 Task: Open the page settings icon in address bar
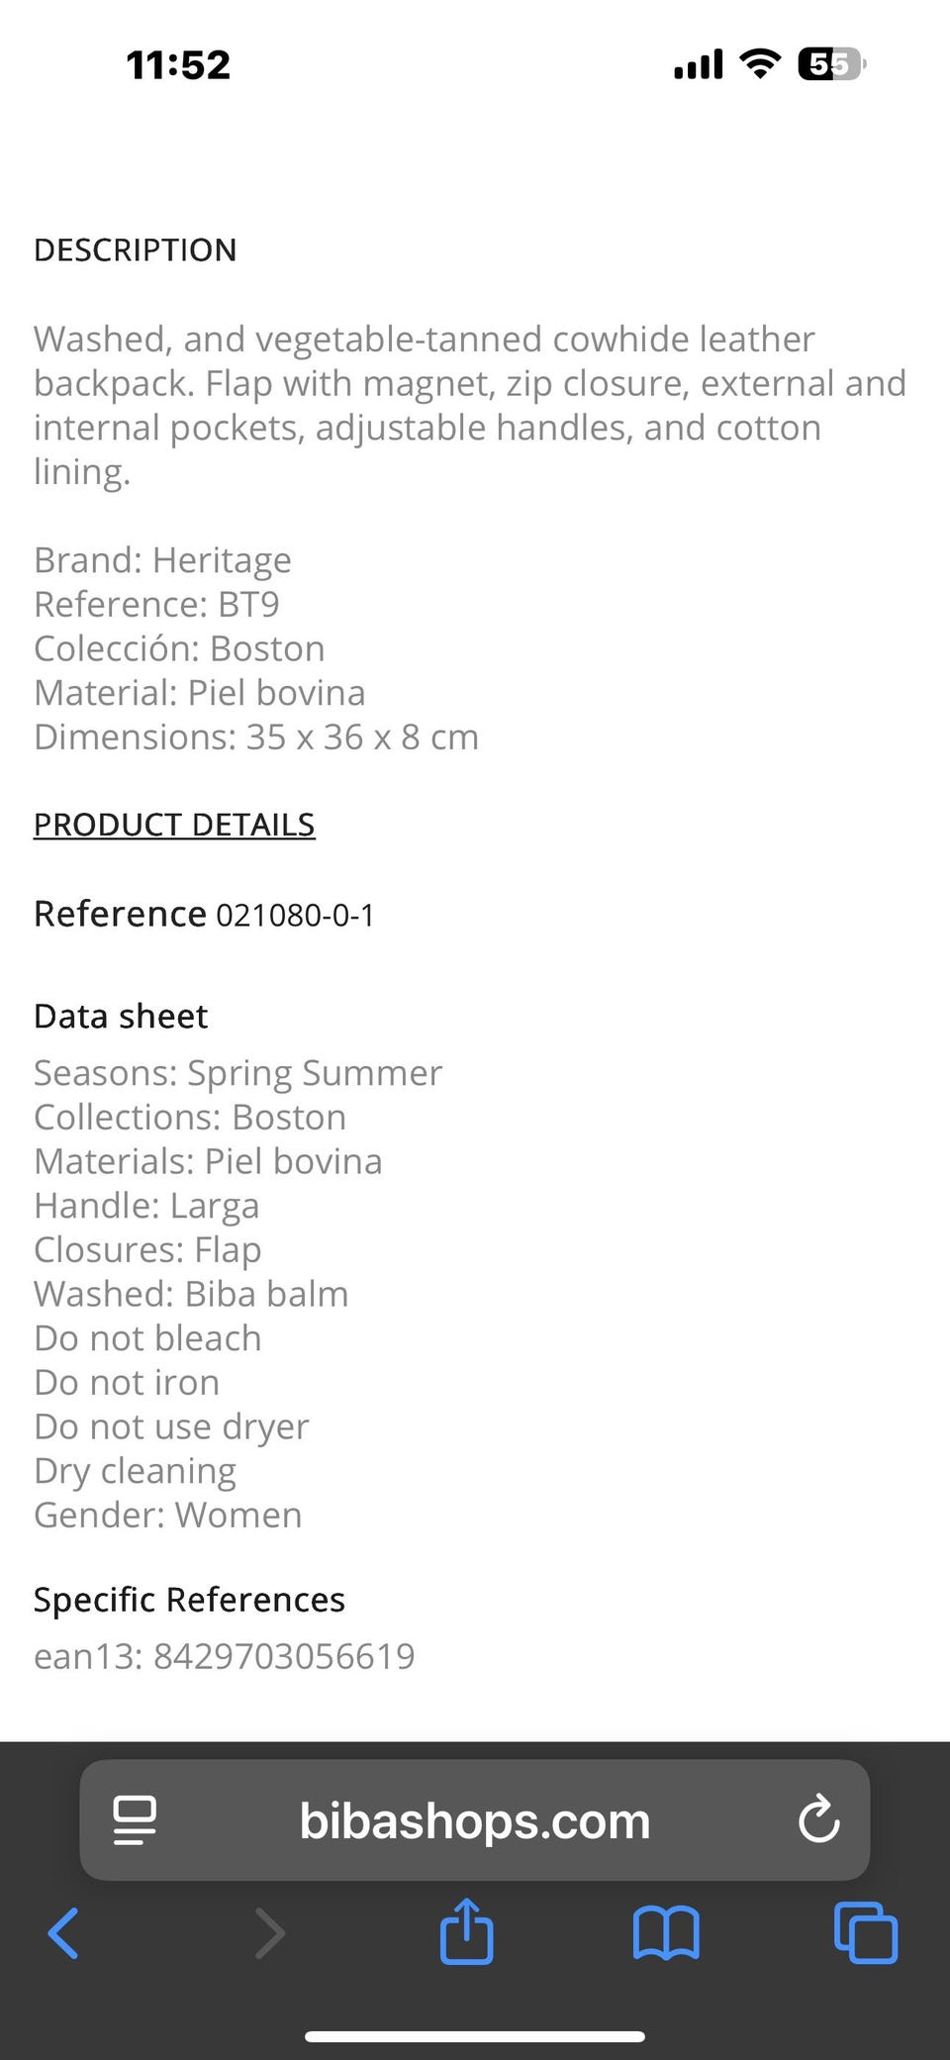135,1820
